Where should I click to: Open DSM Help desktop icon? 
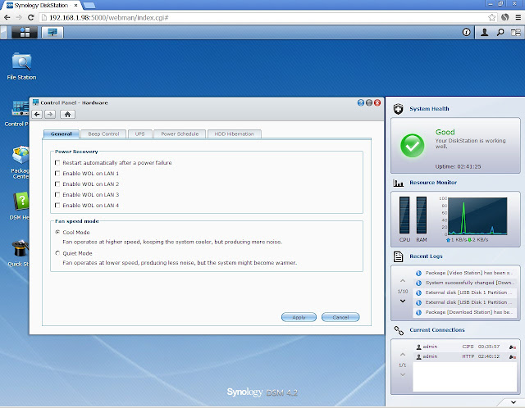(x=20, y=206)
